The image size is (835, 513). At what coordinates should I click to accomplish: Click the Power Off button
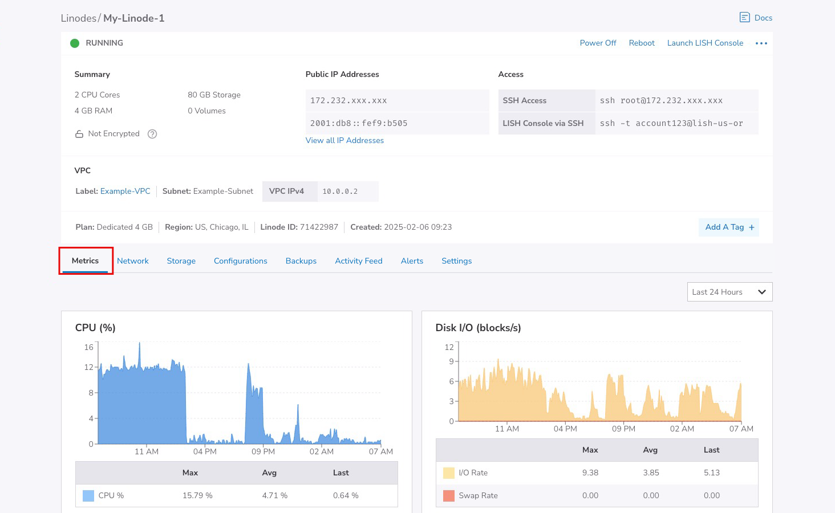coord(598,43)
